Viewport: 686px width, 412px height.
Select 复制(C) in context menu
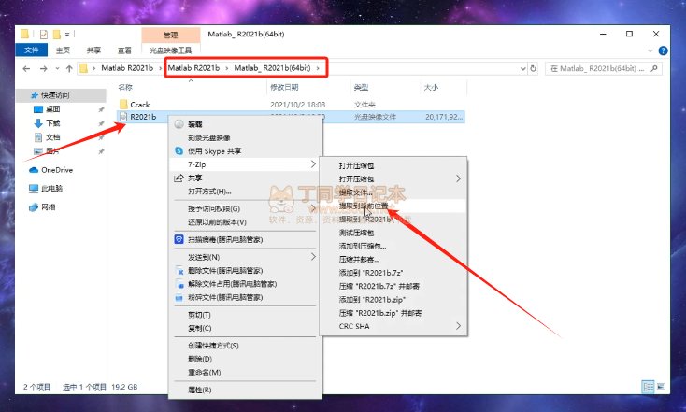point(200,328)
